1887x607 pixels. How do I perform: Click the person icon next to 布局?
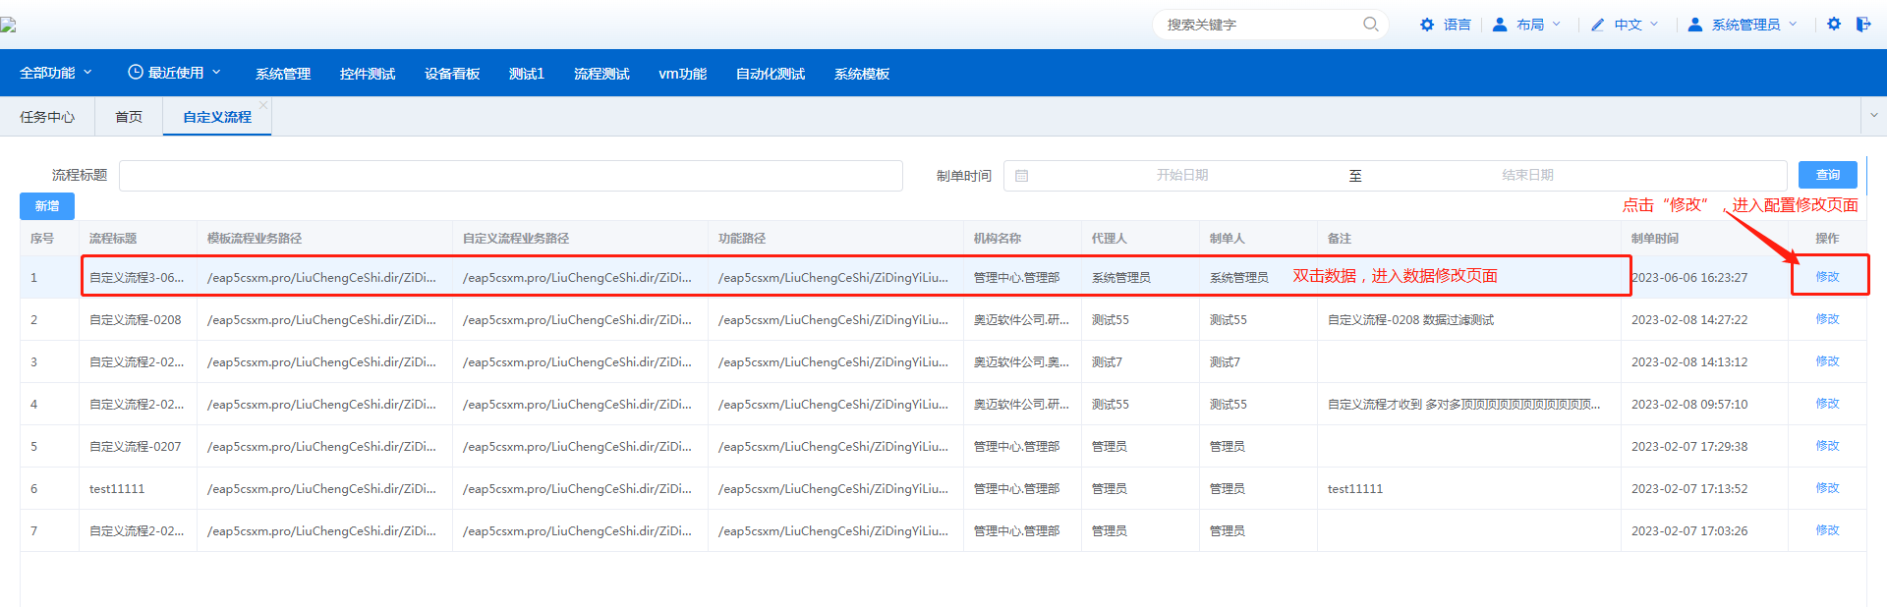pyautogui.click(x=1500, y=25)
